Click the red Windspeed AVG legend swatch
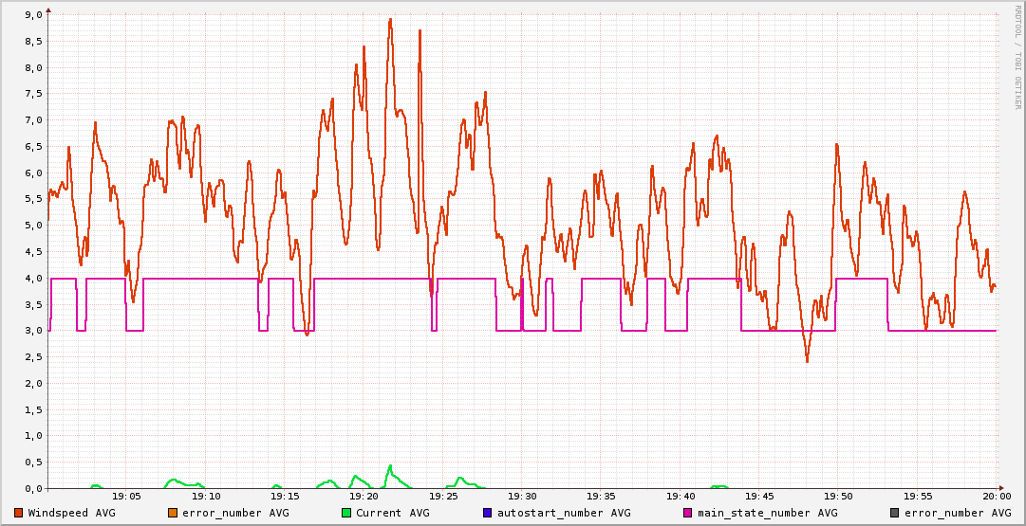Screen dimensions: 1026x526 coord(18,513)
